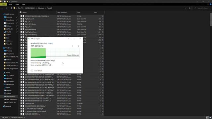The width and height of the screenshot is (212, 119).
Task: Select the AgGlFgAppHistory file row
Action: coord(62,32)
